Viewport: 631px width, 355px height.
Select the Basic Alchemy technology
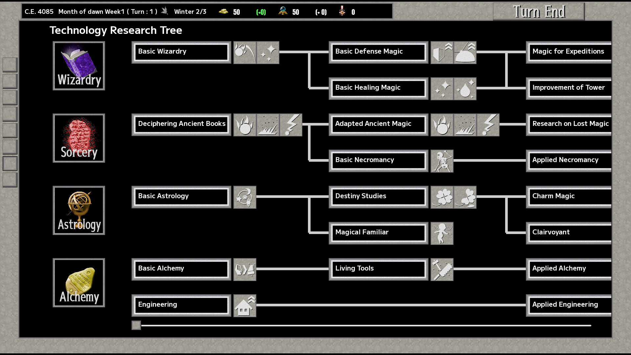tap(181, 269)
